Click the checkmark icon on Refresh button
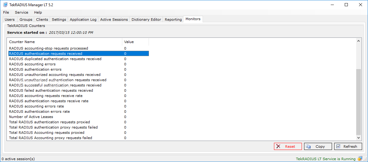The height and width of the screenshot is (162, 368). coord(338,147)
